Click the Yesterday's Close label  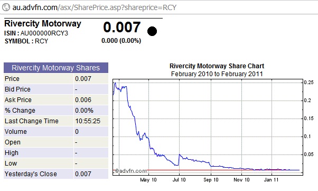[31, 174]
